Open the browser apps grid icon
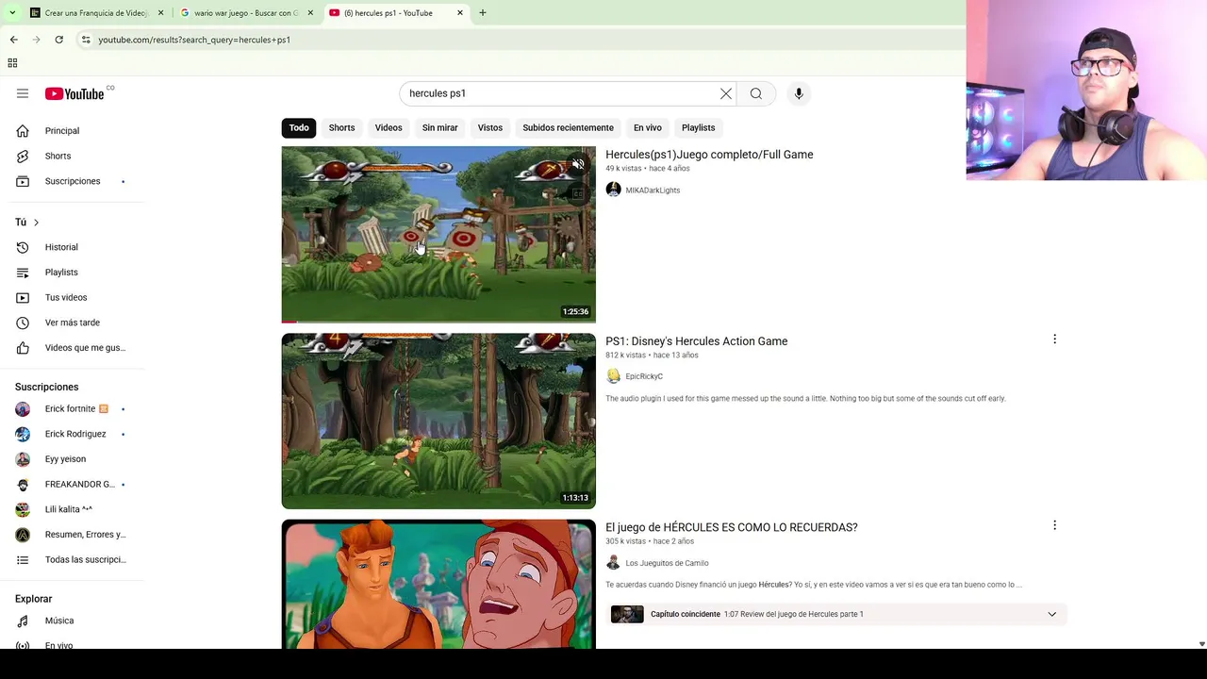1207x679 pixels. (x=12, y=63)
